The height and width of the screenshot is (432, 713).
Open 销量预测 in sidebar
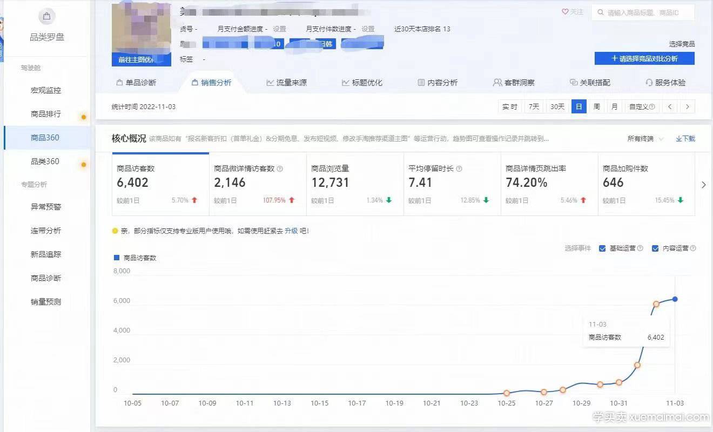(x=46, y=302)
